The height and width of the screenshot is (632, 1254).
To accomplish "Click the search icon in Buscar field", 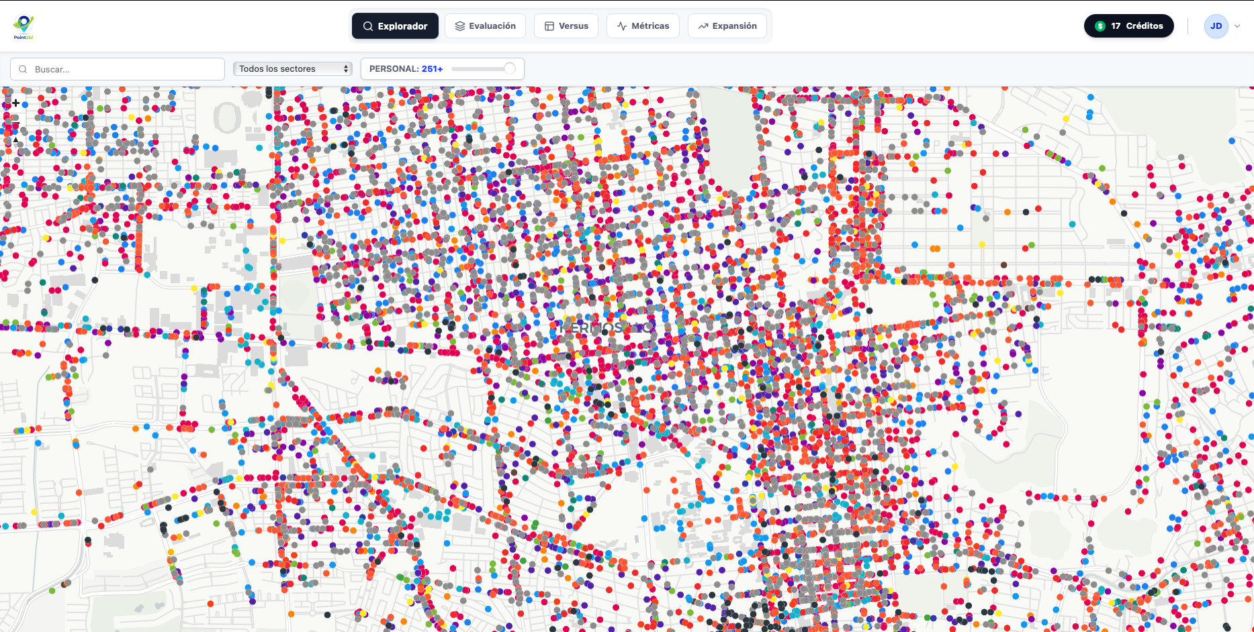I will pyautogui.click(x=24, y=69).
